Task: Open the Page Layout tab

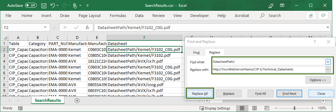Action: coord(89,16)
